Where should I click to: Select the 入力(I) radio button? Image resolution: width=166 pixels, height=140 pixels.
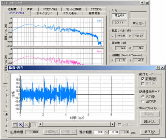(x=143, y=97)
